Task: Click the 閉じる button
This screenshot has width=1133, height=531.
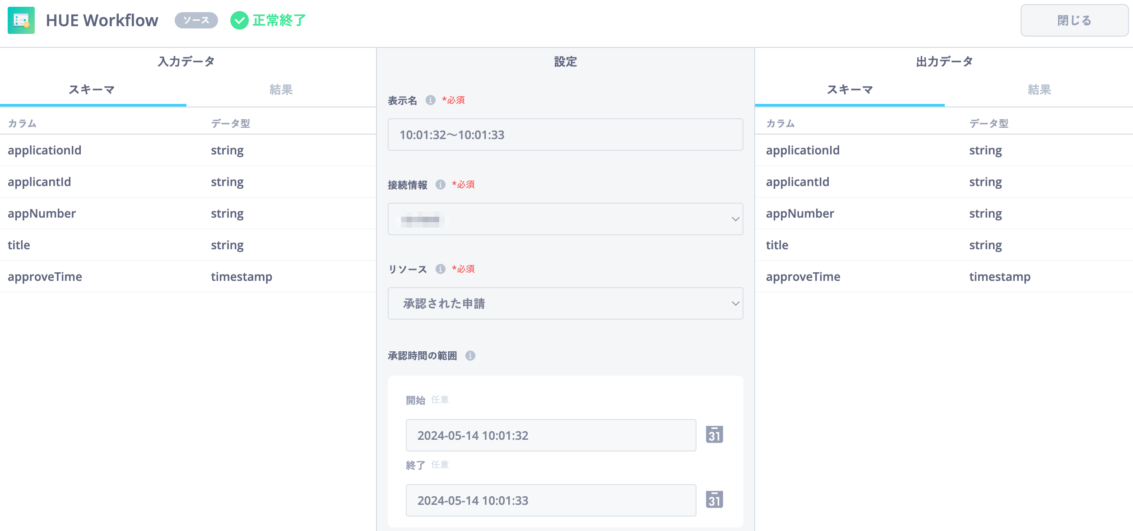Action: tap(1074, 20)
